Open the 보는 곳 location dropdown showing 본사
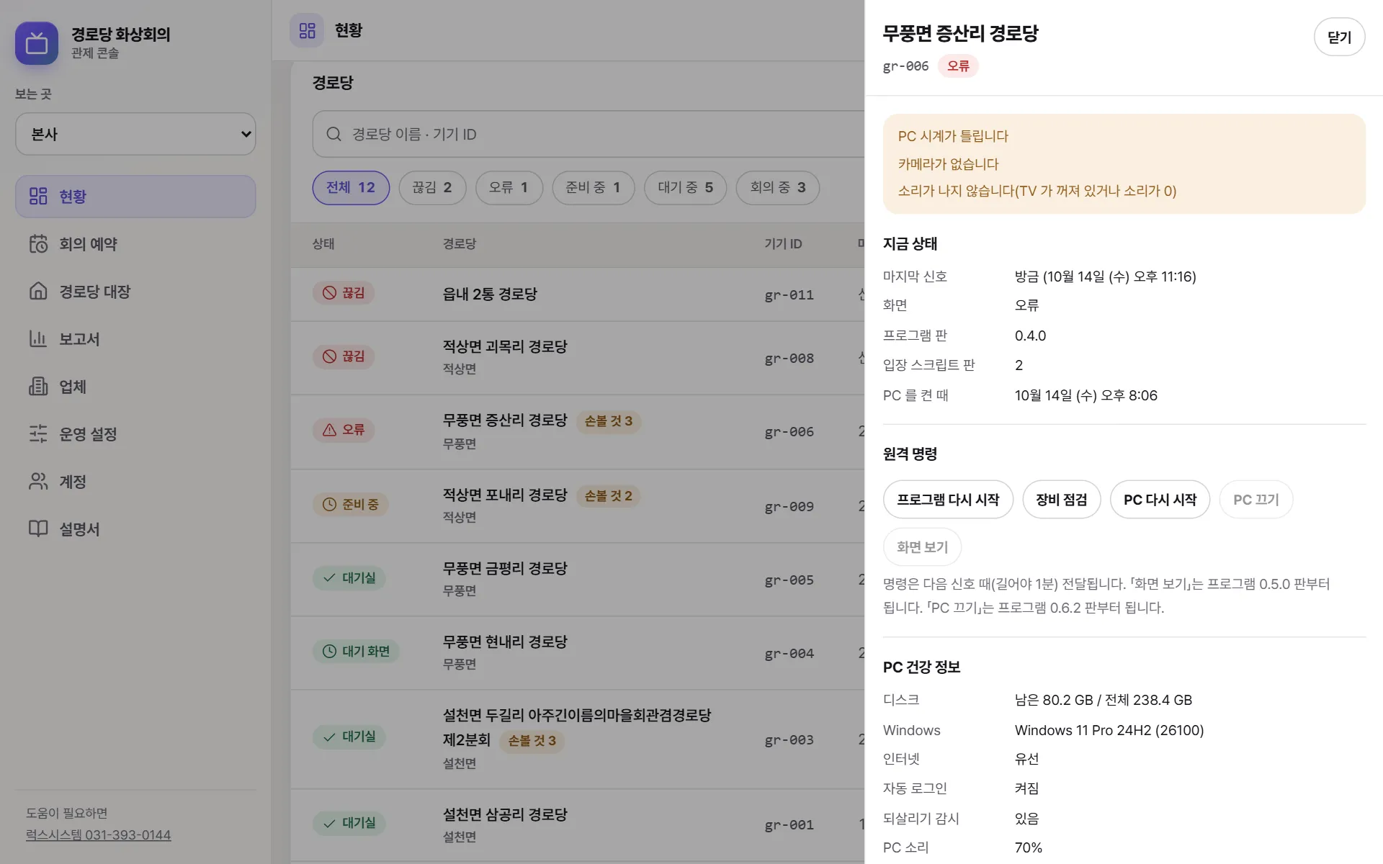The width and height of the screenshot is (1383, 864). pos(135,134)
